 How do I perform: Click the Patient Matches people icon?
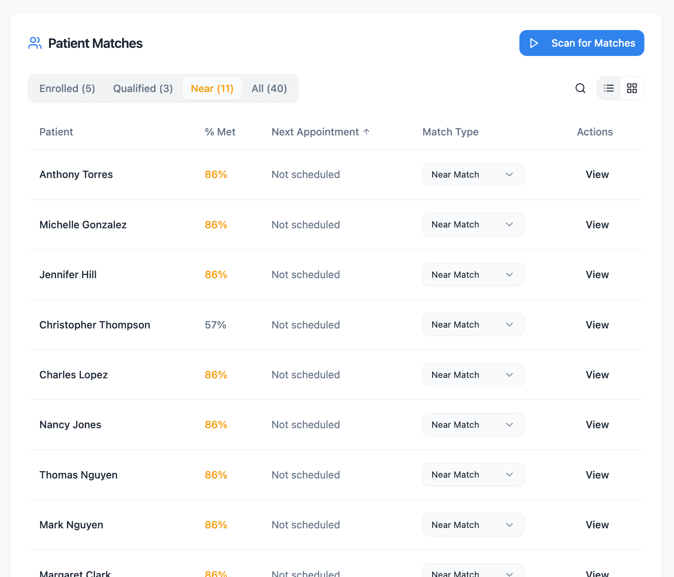[x=35, y=43]
